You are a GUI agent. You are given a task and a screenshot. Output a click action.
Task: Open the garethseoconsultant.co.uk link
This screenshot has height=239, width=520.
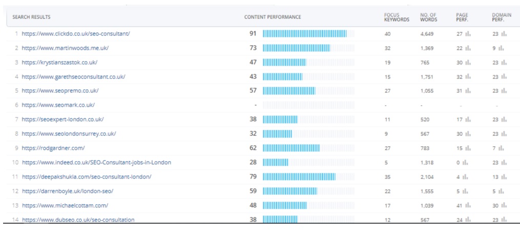(x=73, y=77)
